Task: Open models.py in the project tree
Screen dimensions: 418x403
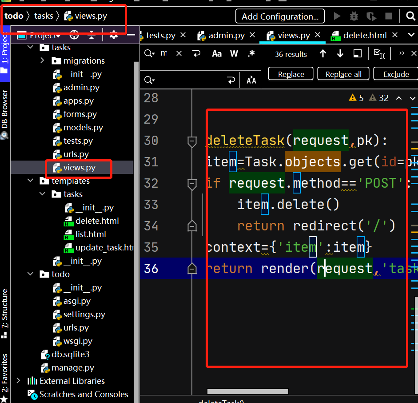Action: [x=83, y=128]
